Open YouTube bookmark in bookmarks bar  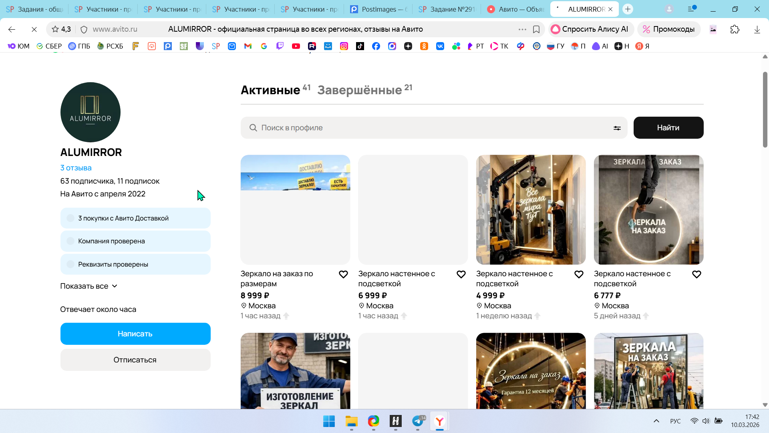point(296,46)
